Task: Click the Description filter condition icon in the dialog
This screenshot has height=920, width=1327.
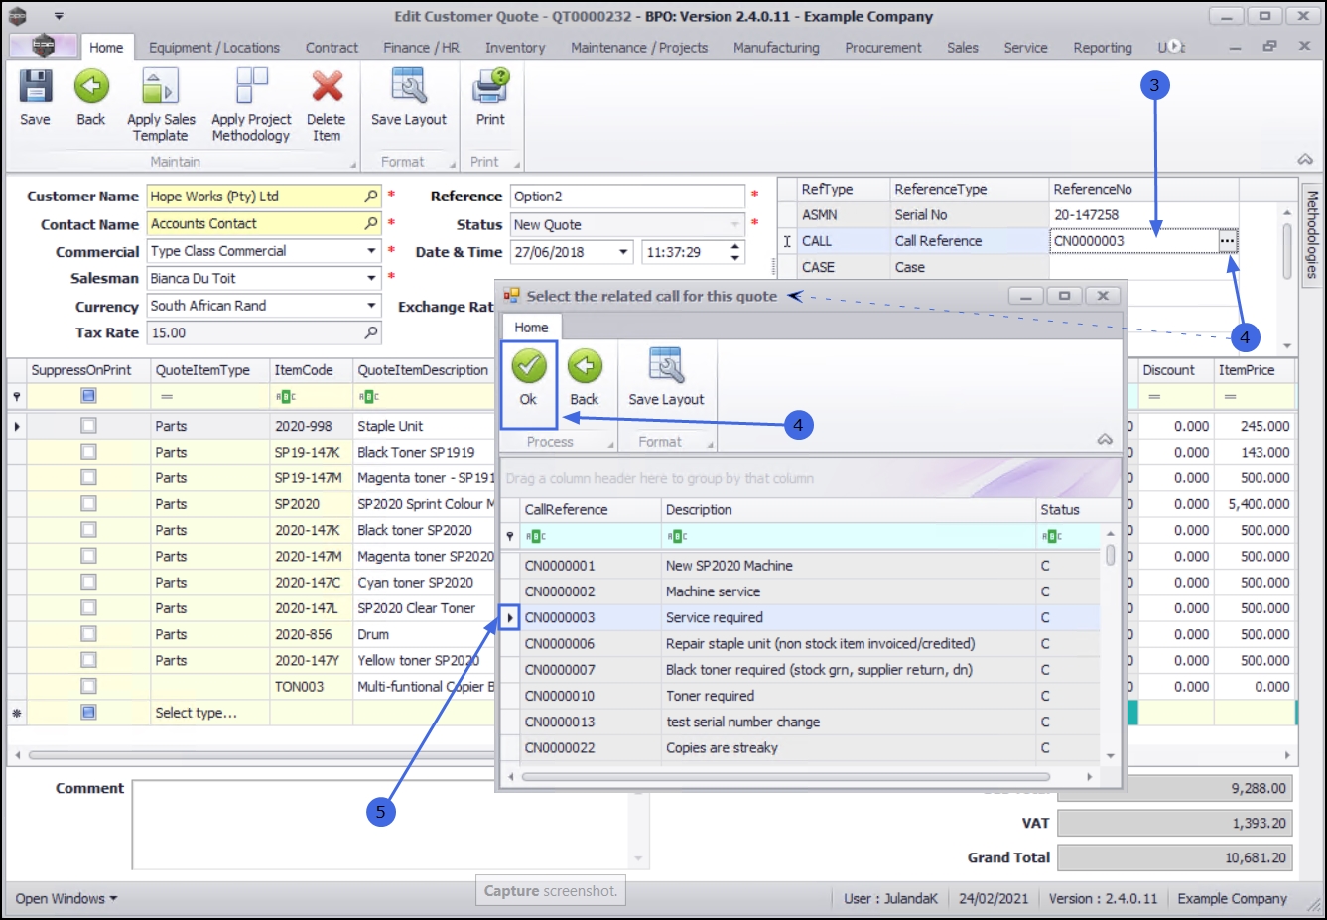Action: (x=678, y=537)
